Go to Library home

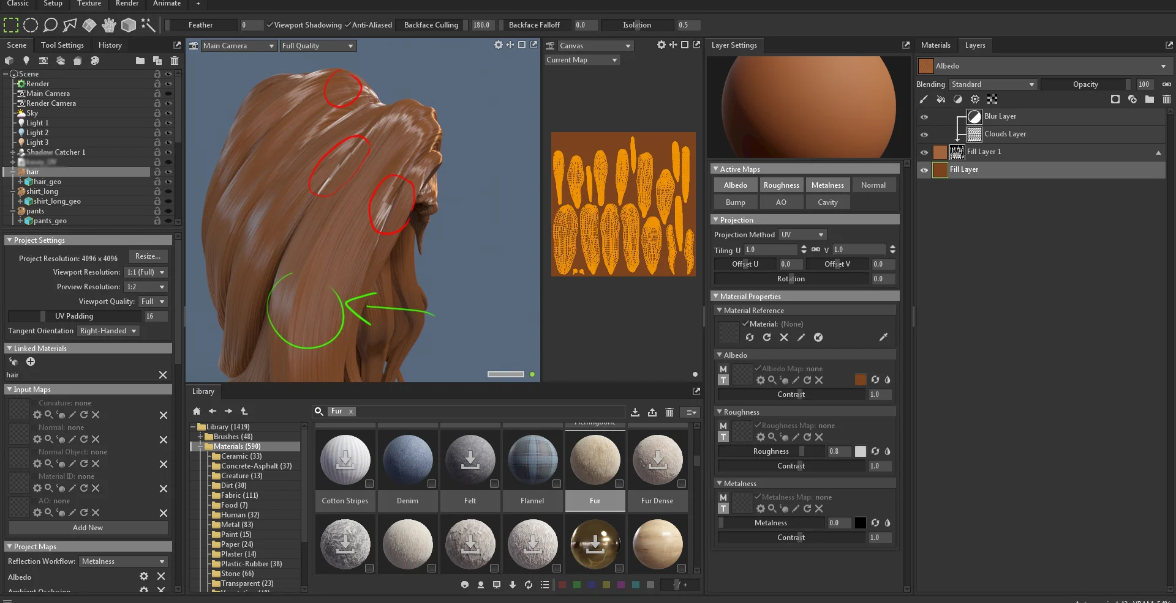coord(197,411)
